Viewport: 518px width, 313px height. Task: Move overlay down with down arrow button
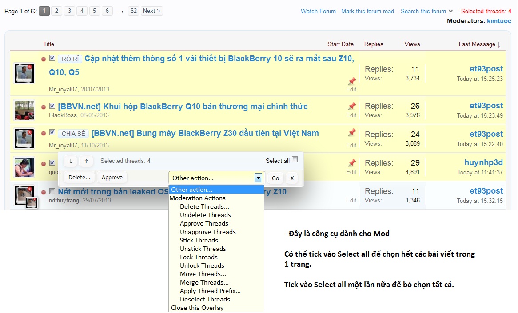pyautogui.click(x=71, y=161)
